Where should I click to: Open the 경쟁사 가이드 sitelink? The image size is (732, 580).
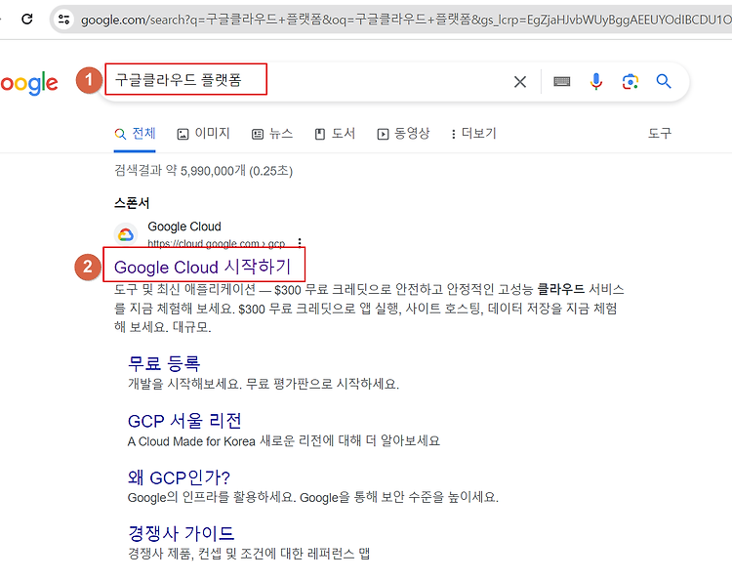pos(182,533)
